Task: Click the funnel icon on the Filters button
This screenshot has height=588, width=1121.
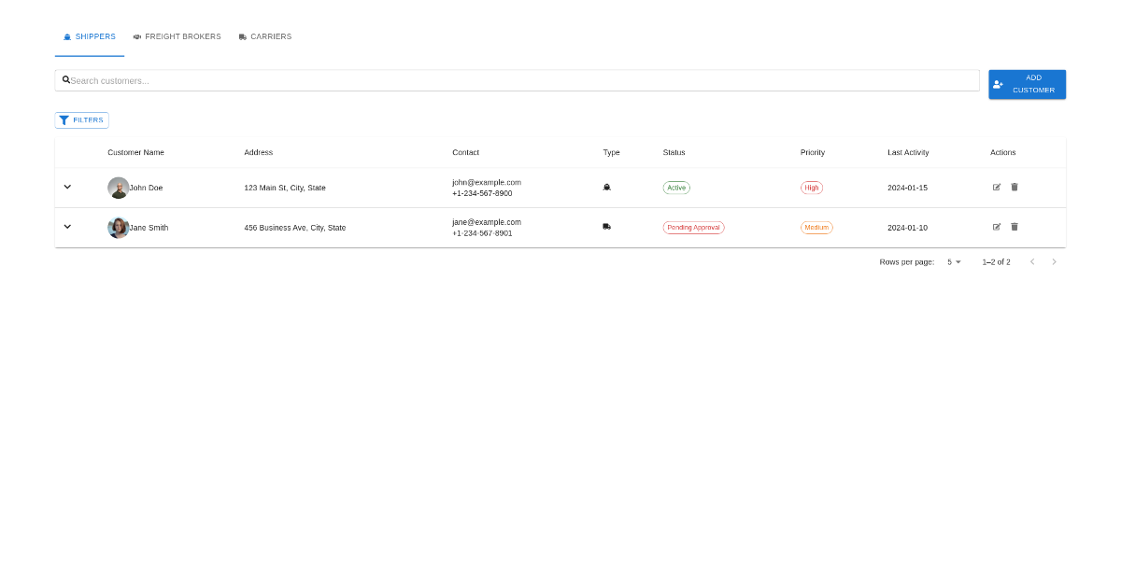Action: [x=65, y=119]
